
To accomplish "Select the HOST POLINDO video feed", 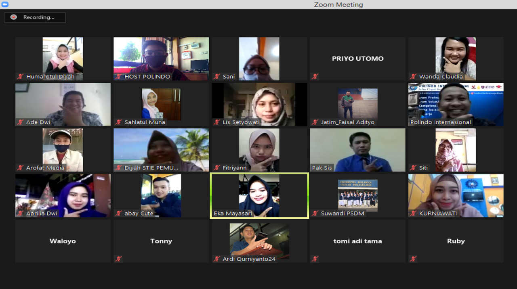I will tap(161, 58).
